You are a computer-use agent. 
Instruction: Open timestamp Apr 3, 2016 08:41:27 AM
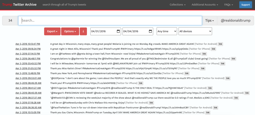pyautogui.click(x=28, y=88)
